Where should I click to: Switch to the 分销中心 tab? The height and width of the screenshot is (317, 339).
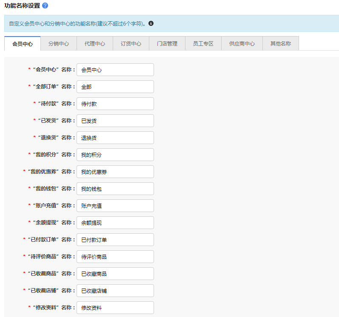59,43
